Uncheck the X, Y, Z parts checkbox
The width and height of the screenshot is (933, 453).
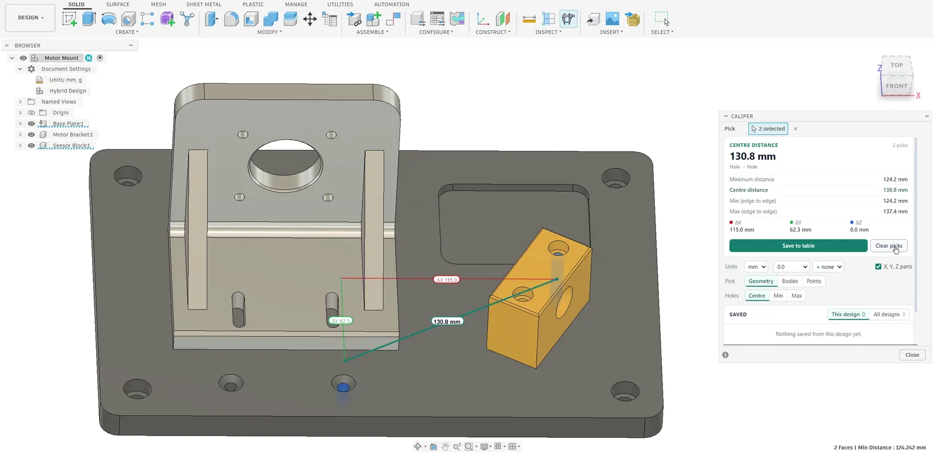878,266
